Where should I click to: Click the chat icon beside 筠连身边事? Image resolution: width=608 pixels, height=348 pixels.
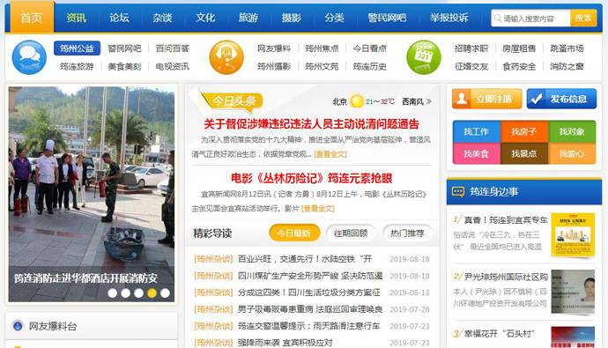click(x=458, y=191)
